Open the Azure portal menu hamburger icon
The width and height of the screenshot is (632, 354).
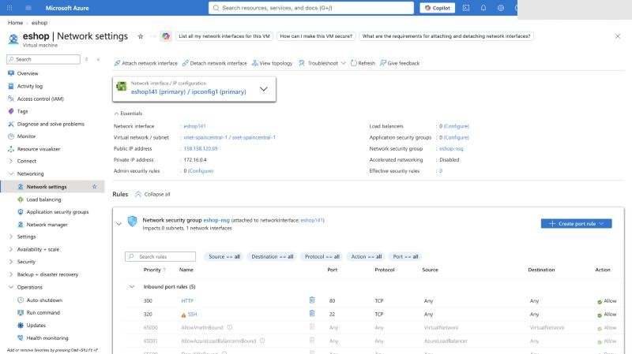(x=28, y=8)
